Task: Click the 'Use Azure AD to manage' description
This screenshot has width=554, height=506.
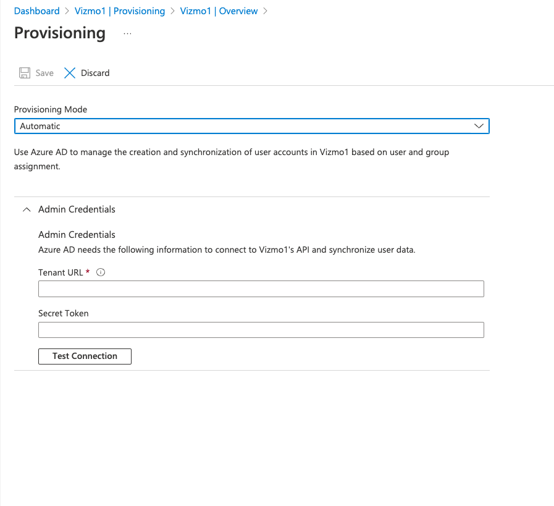Action: [x=232, y=159]
